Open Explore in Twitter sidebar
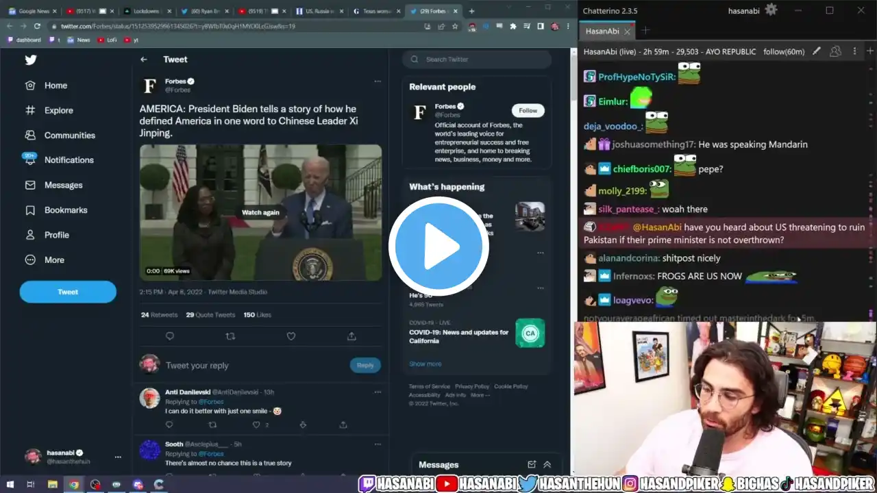The height and width of the screenshot is (493, 877). (x=49, y=110)
